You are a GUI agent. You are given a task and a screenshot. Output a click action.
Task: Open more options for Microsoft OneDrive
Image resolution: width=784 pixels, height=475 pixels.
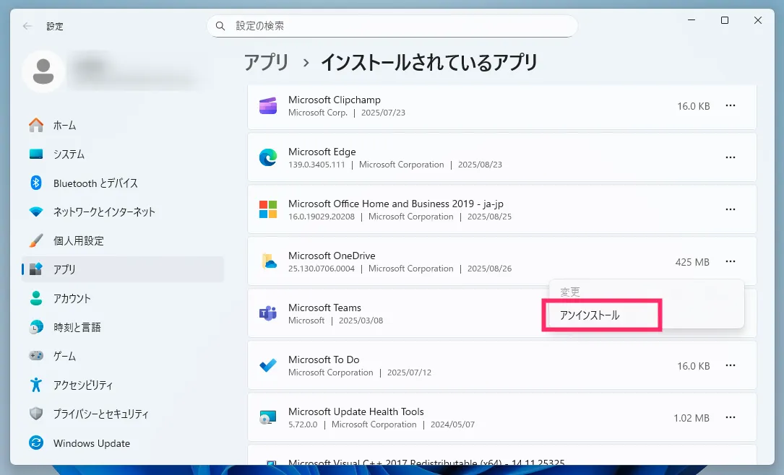coord(731,262)
